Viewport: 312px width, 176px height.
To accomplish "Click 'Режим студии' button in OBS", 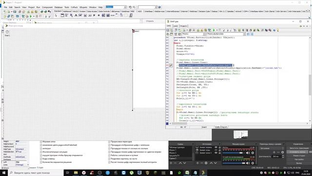I will pyautogui.click(x=299, y=155).
